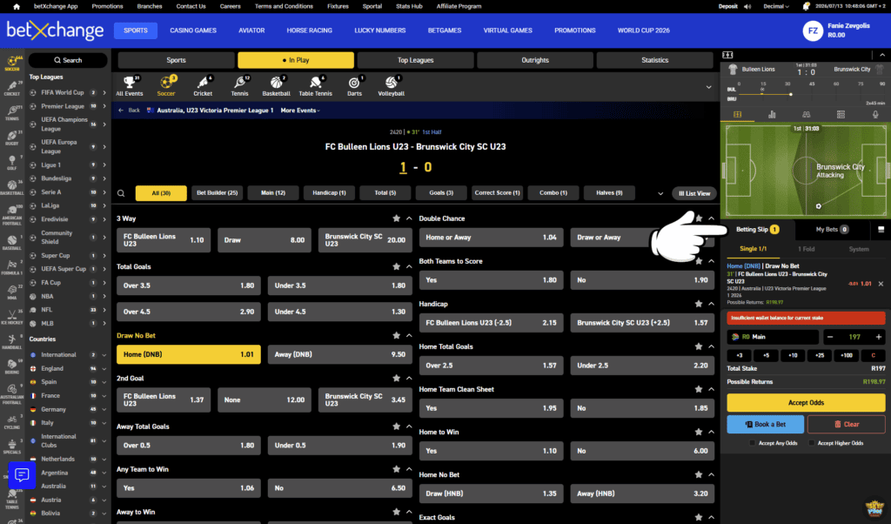Collapse the 3 Way market
This screenshot has width=891, height=524.
click(x=409, y=218)
